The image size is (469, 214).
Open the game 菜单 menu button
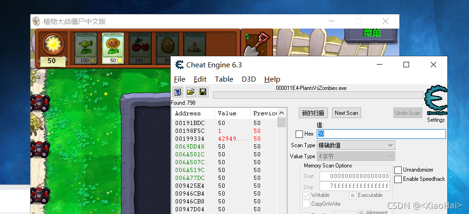[x=372, y=35]
